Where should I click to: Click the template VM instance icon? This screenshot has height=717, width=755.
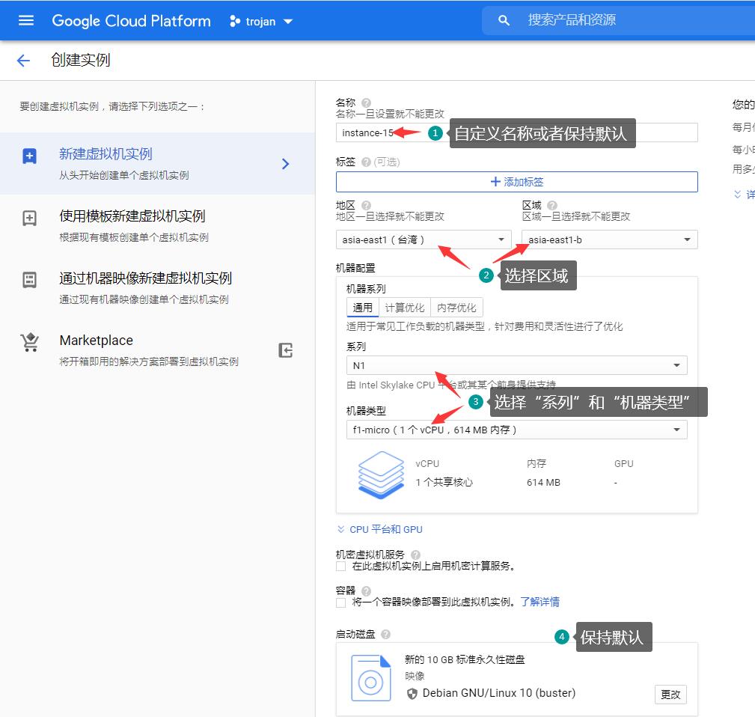coord(29,218)
